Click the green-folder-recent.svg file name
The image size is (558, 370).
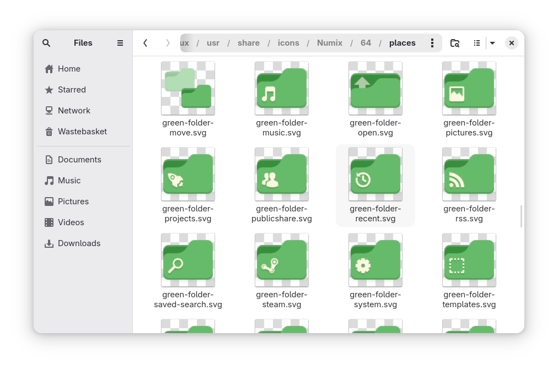pos(375,214)
